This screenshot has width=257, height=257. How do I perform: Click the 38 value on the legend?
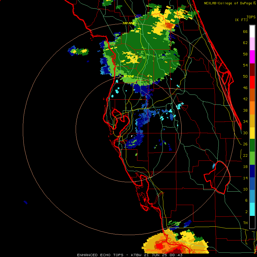pos(245,110)
